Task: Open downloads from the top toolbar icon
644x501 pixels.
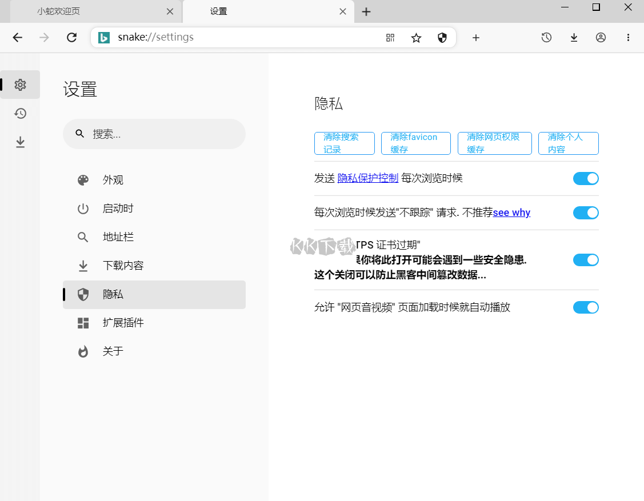Action: 574,38
